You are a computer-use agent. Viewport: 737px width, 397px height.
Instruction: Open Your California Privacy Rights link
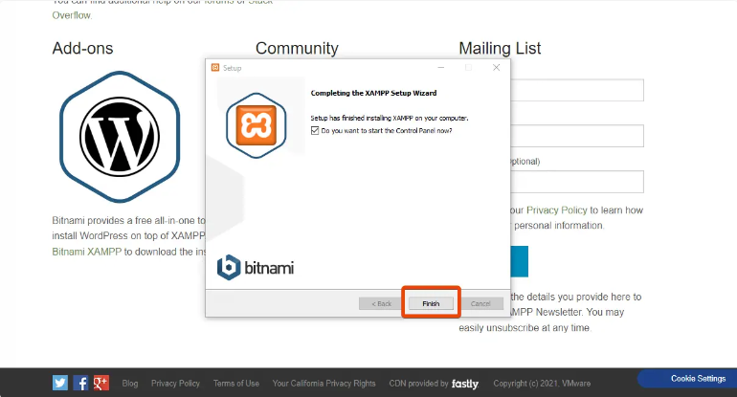tap(324, 384)
